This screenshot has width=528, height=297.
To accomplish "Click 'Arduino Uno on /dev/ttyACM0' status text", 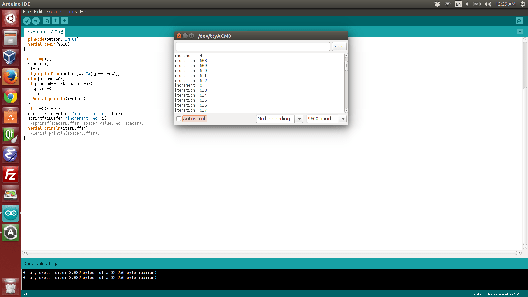I will [497, 294].
